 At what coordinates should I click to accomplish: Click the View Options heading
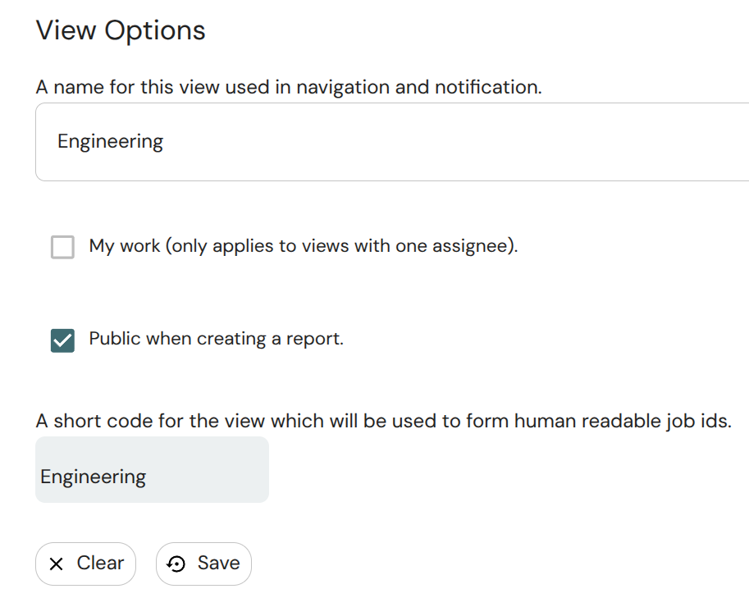click(120, 30)
